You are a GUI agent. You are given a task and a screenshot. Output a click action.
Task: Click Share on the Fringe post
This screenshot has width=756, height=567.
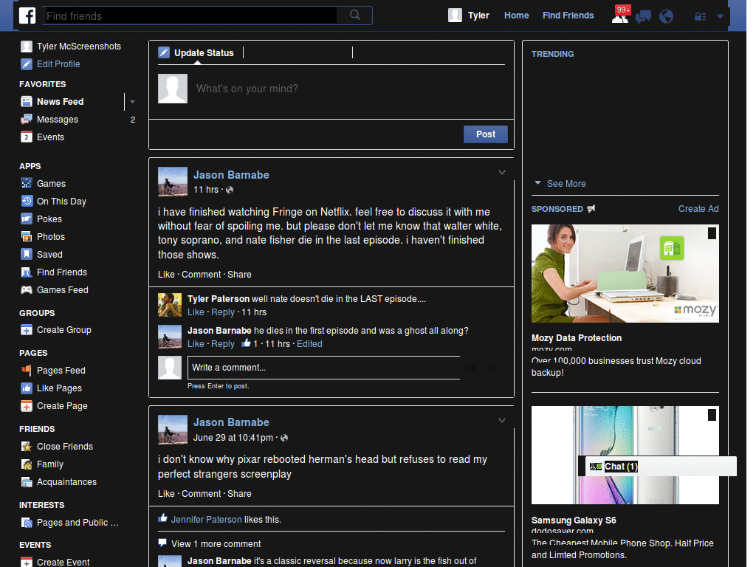(x=239, y=275)
